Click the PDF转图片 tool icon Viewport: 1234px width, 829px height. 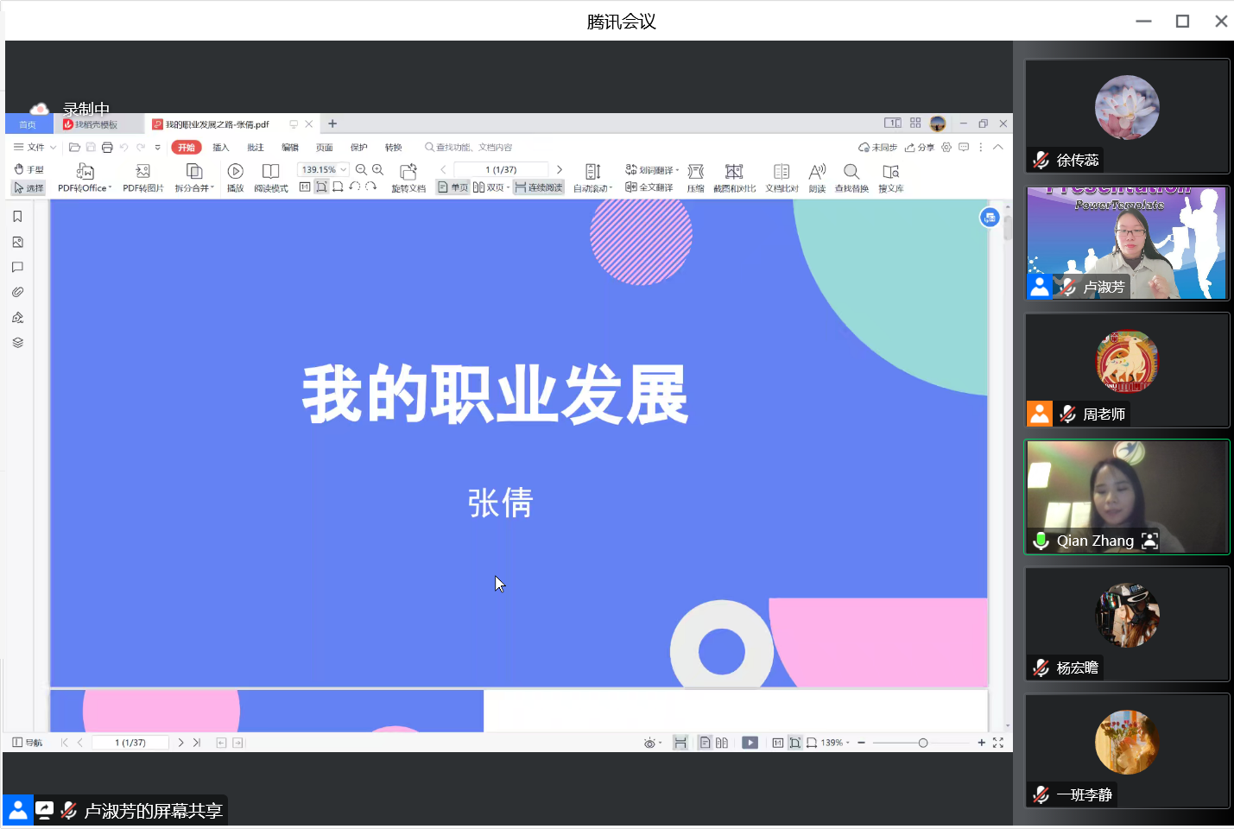point(143,172)
